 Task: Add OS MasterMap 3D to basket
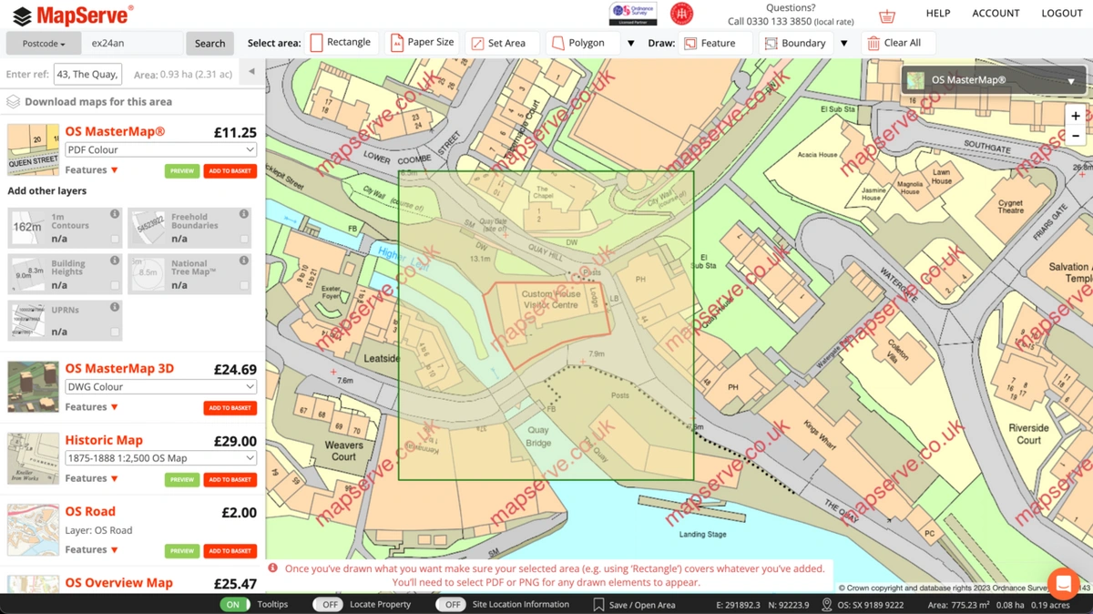tap(230, 408)
